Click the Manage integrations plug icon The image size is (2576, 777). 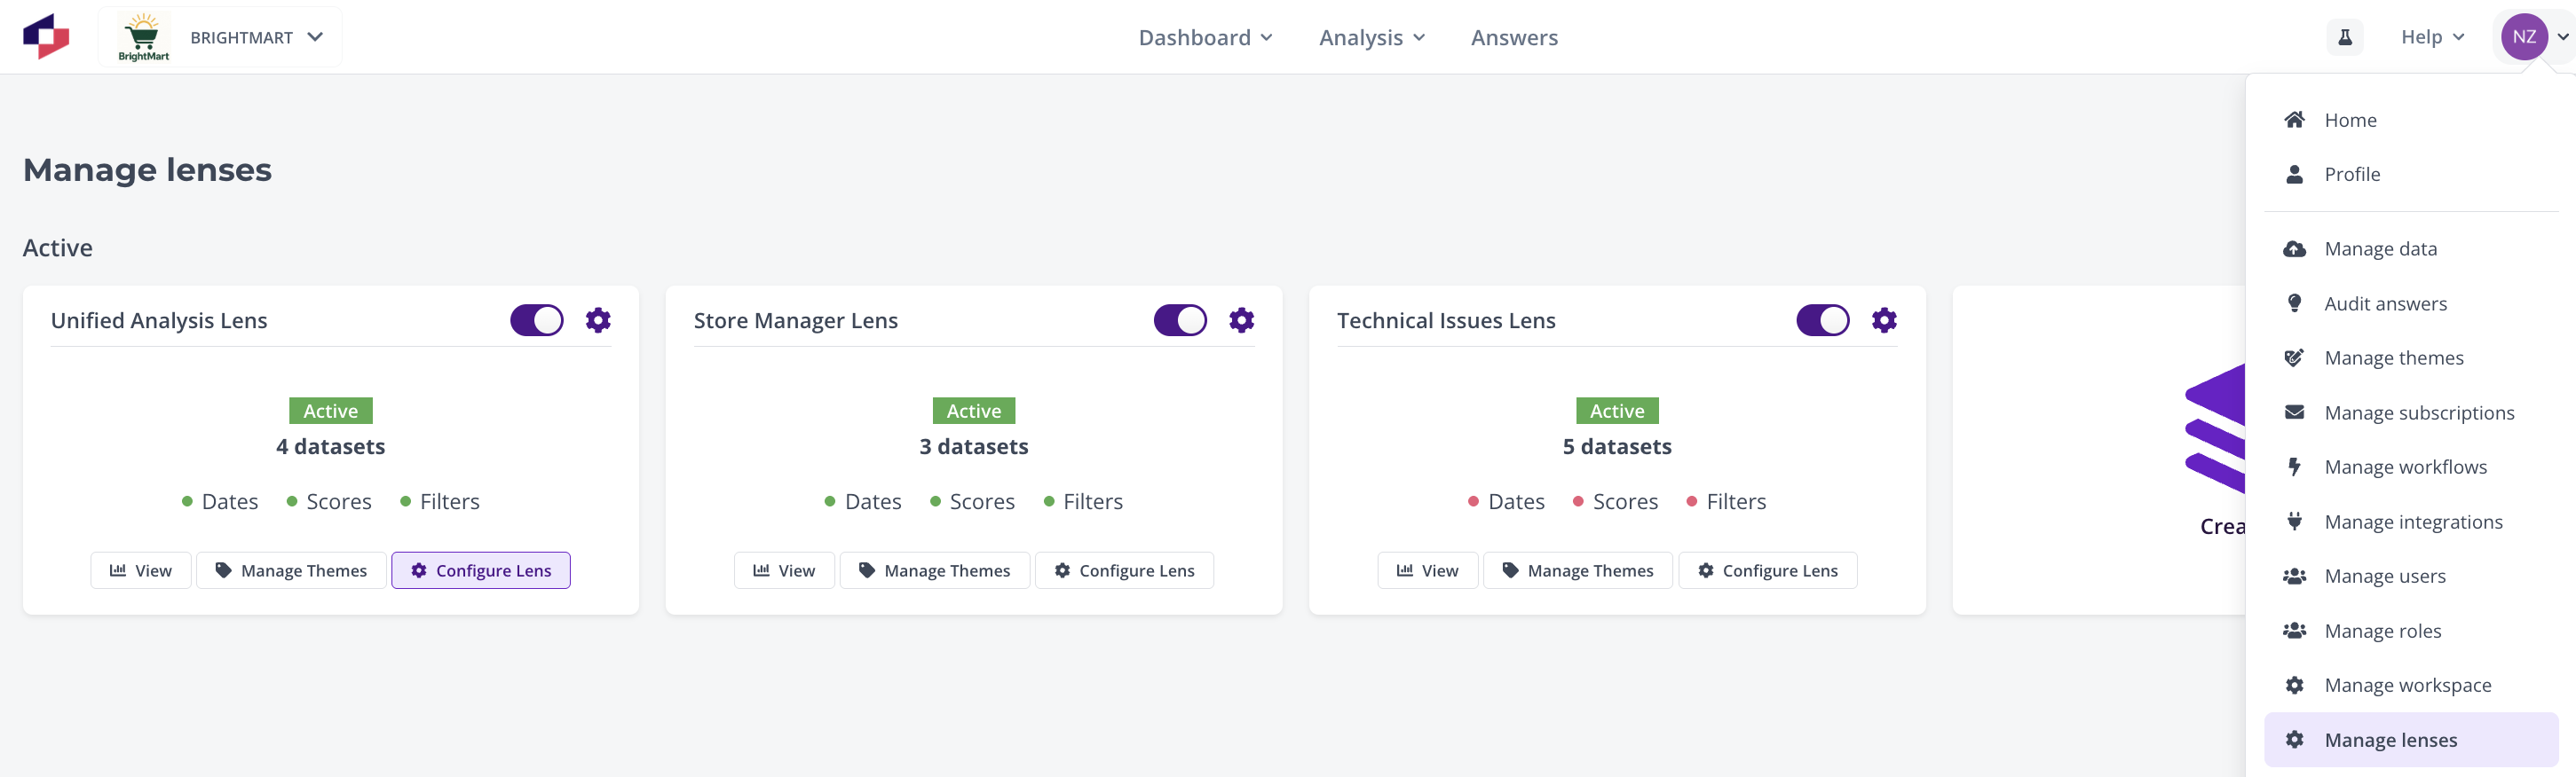[x=2294, y=522]
